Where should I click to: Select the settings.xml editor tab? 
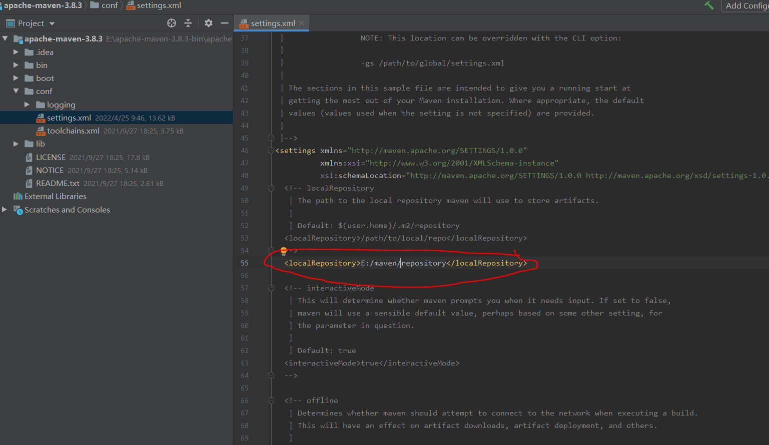point(272,23)
